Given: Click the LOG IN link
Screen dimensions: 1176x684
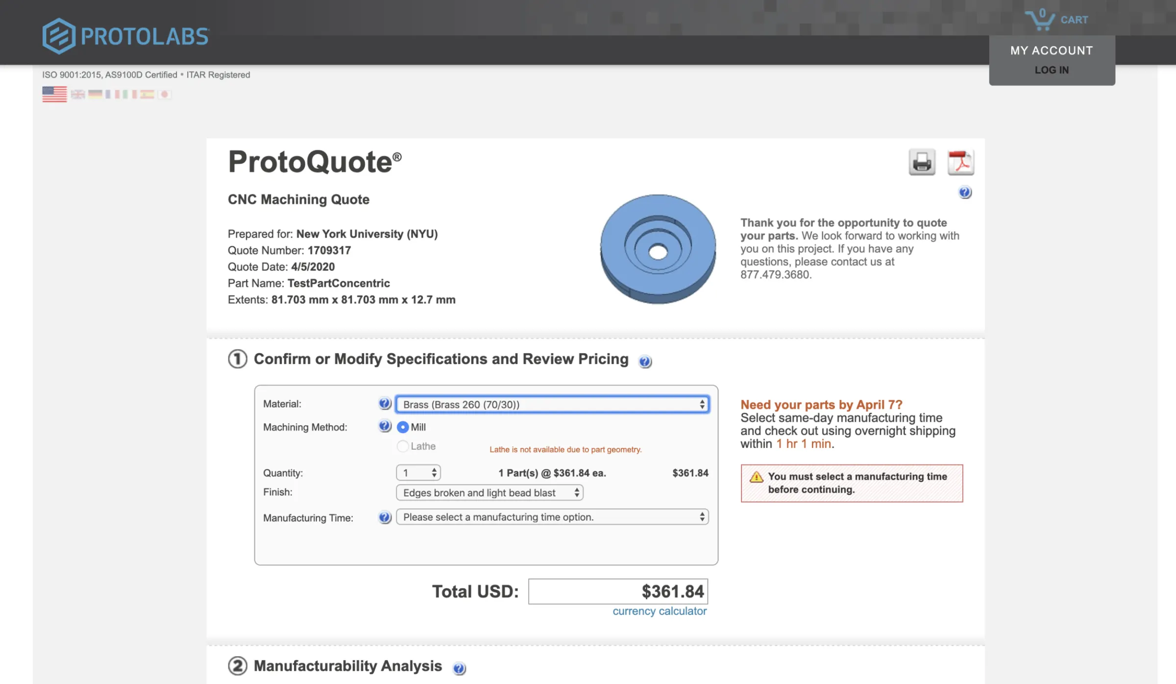Looking at the screenshot, I should tap(1052, 70).
